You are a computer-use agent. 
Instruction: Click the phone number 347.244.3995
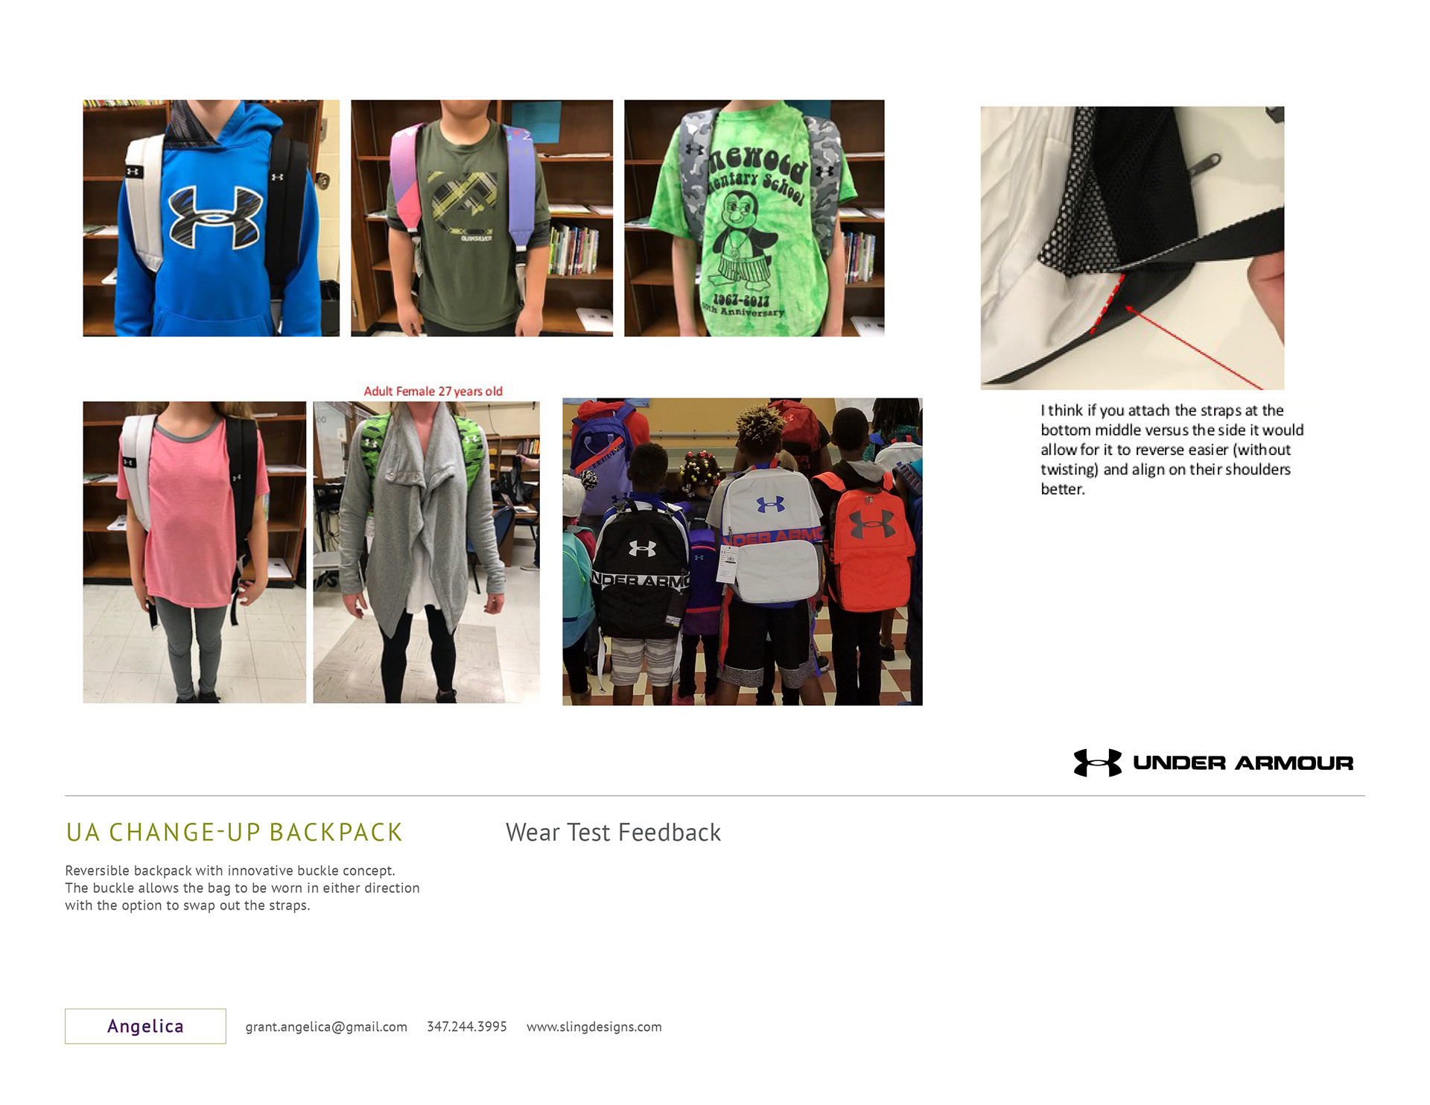tap(466, 1027)
